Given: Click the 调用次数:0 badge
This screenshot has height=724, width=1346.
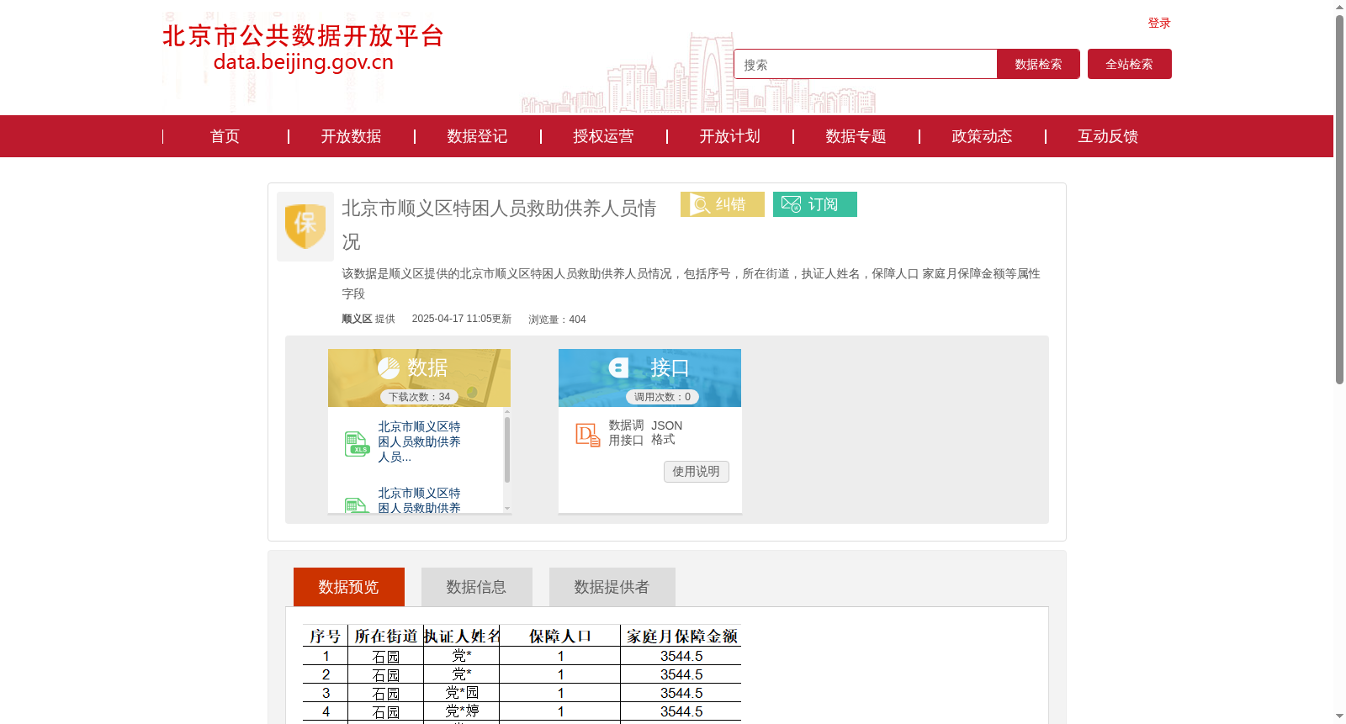Looking at the screenshot, I should pyautogui.click(x=662, y=397).
